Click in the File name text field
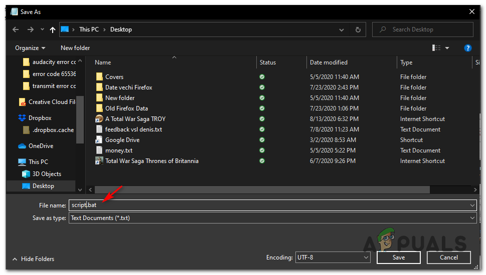Viewport: 486px width, 275px height. [x=269, y=205]
